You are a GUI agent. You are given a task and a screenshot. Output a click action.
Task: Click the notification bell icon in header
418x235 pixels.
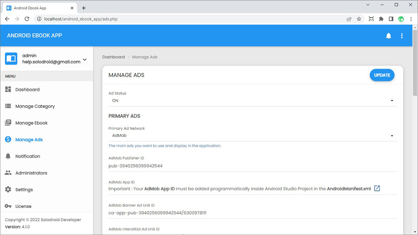point(388,36)
